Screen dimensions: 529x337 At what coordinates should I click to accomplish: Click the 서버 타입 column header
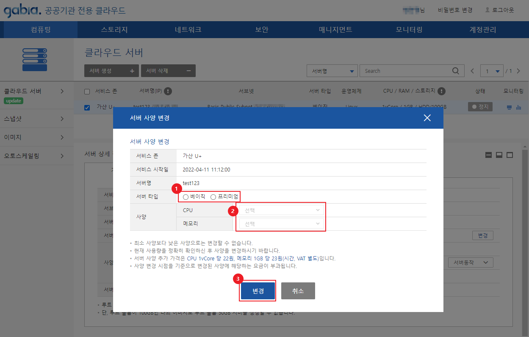click(320, 91)
